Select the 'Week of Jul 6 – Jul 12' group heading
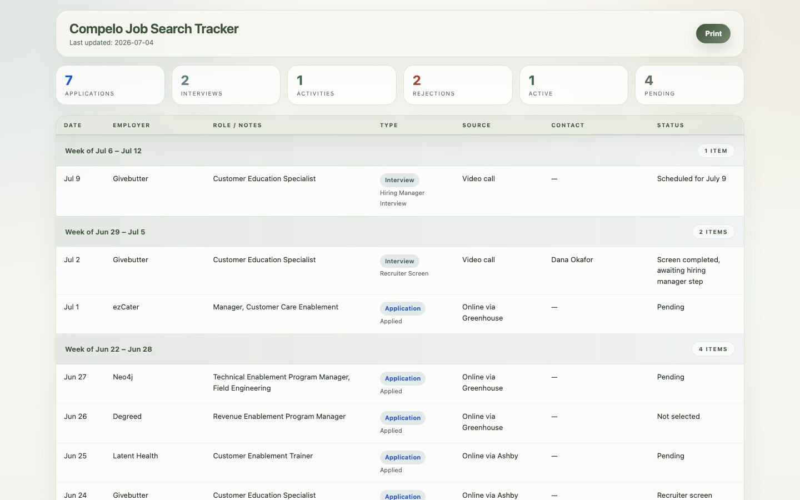 103,151
